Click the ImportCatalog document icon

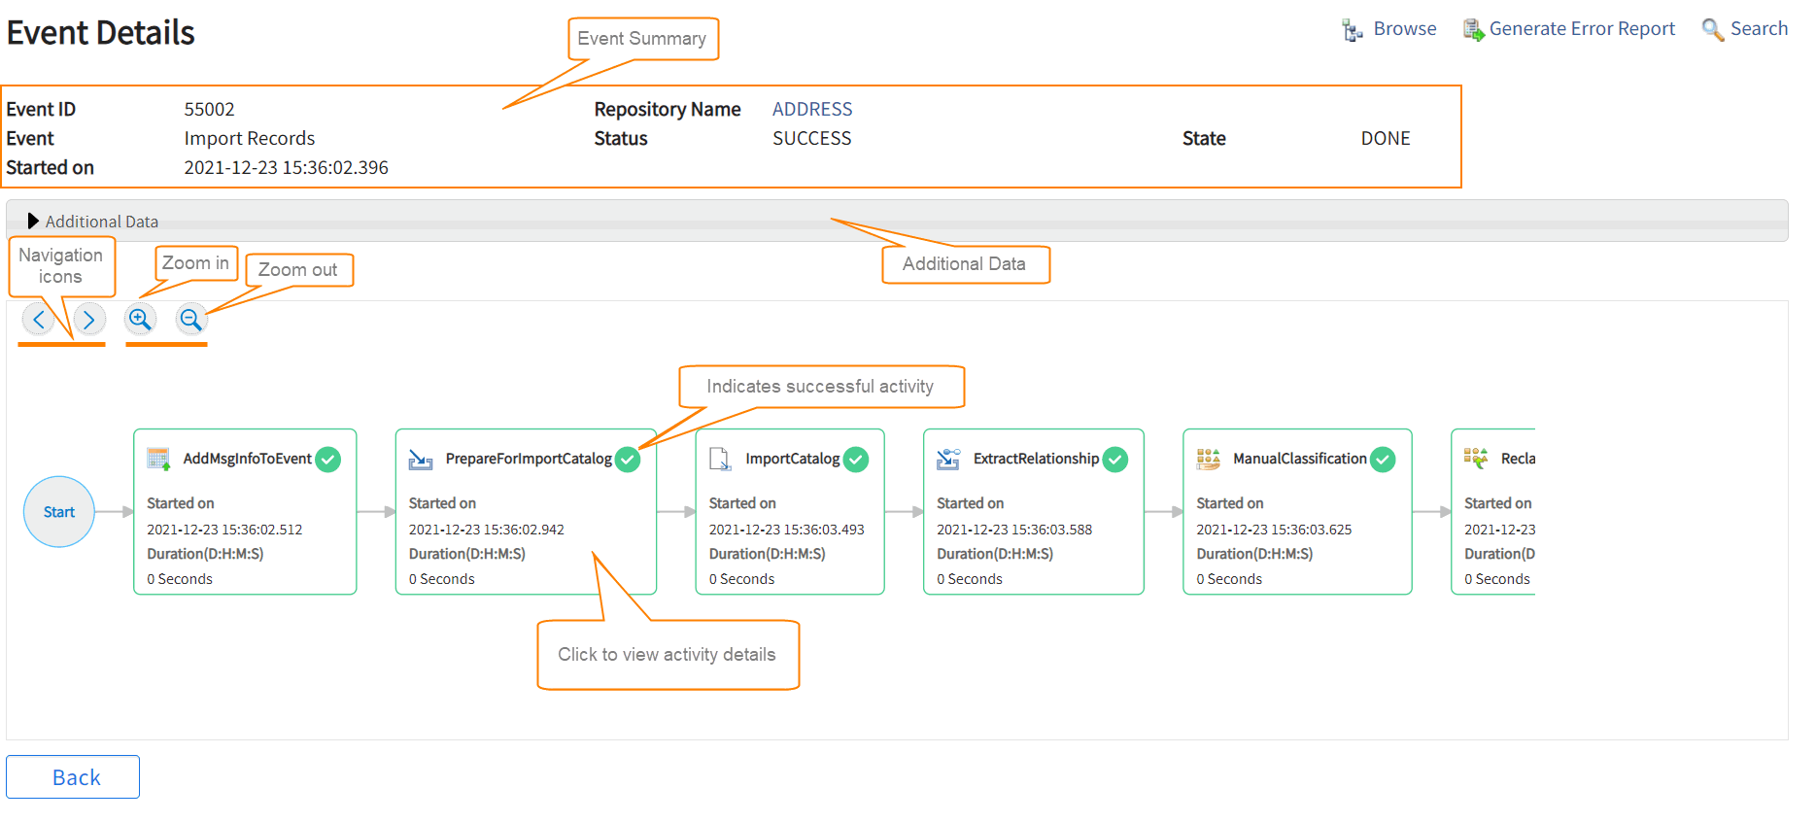point(720,459)
